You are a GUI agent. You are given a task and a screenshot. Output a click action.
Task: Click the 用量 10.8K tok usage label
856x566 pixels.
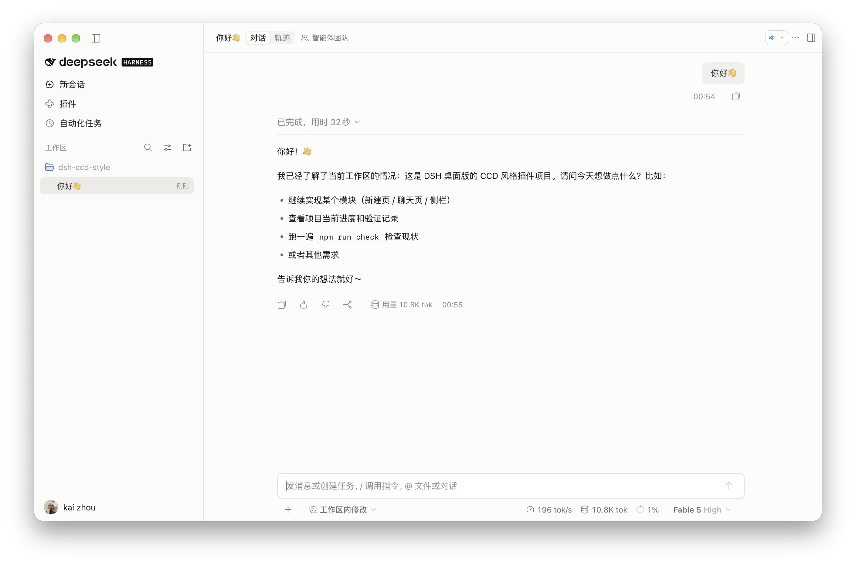click(401, 305)
